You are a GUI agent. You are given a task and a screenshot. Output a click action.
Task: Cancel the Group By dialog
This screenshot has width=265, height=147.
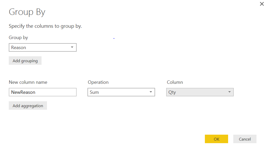[x=245, y=139]
